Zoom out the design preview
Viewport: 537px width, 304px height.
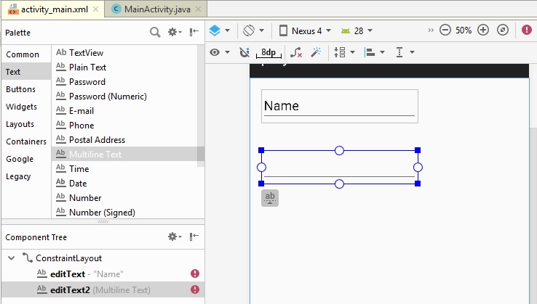[x=446, y=30]
